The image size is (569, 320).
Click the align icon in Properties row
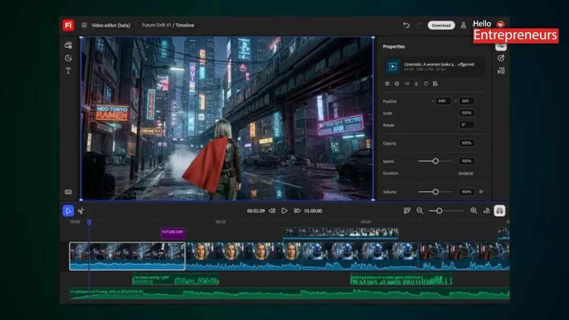pyautogui.click(x=435, y=83)
